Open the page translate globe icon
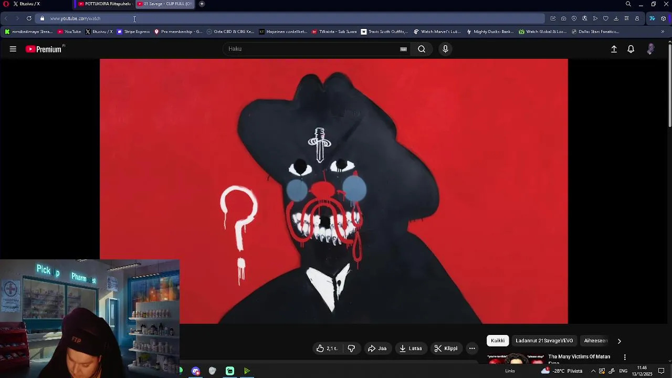This screenshot has height=378, width=672. pos(584,18)
